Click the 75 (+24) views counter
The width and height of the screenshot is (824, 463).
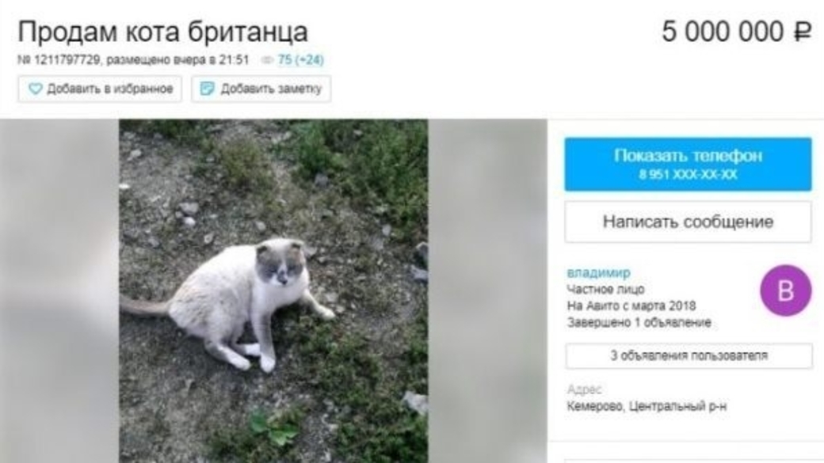[x=300, y=60]
